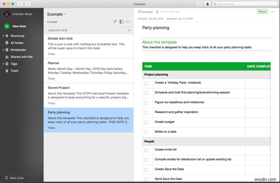
Task: Check 'Research and gather inspiration'
Action: coord(146,113)
